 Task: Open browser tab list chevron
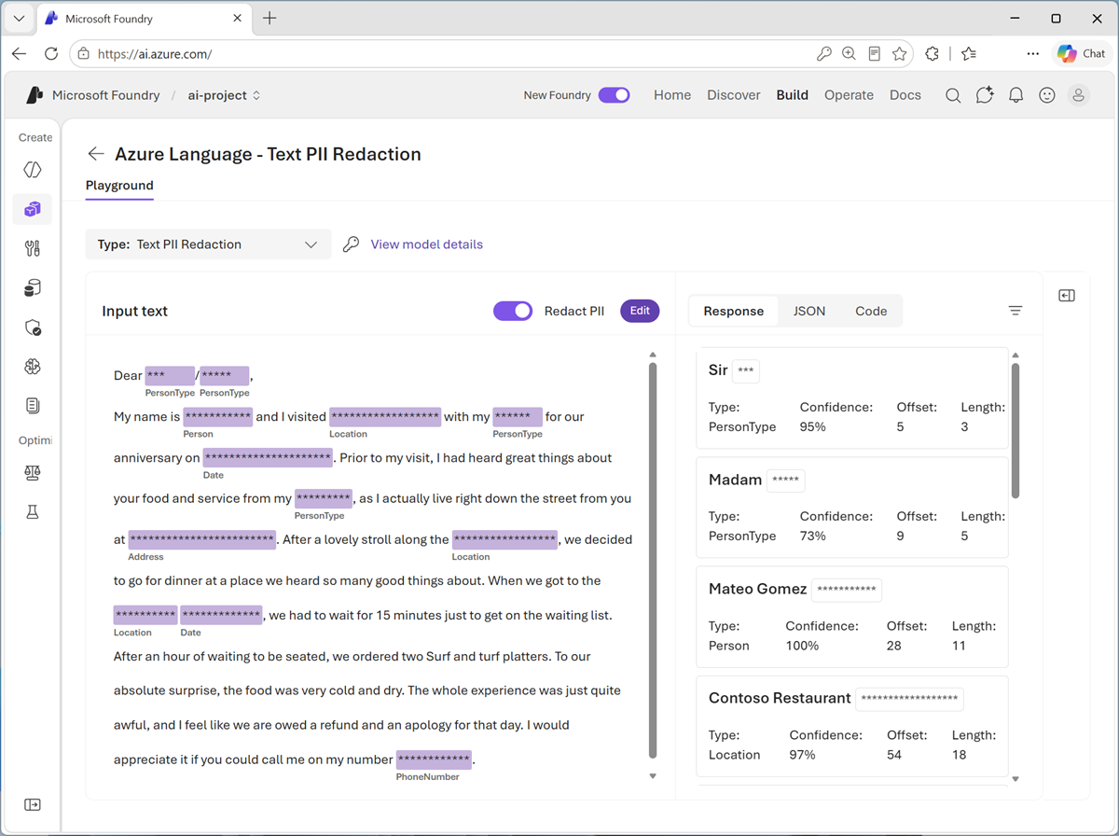(19, 19)
